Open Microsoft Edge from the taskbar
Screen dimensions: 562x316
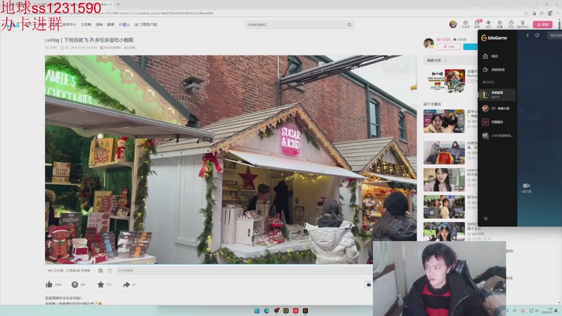267,310
